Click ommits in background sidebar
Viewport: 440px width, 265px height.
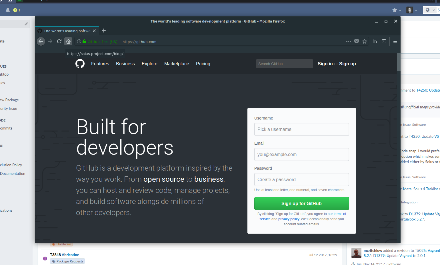[6, 128]
